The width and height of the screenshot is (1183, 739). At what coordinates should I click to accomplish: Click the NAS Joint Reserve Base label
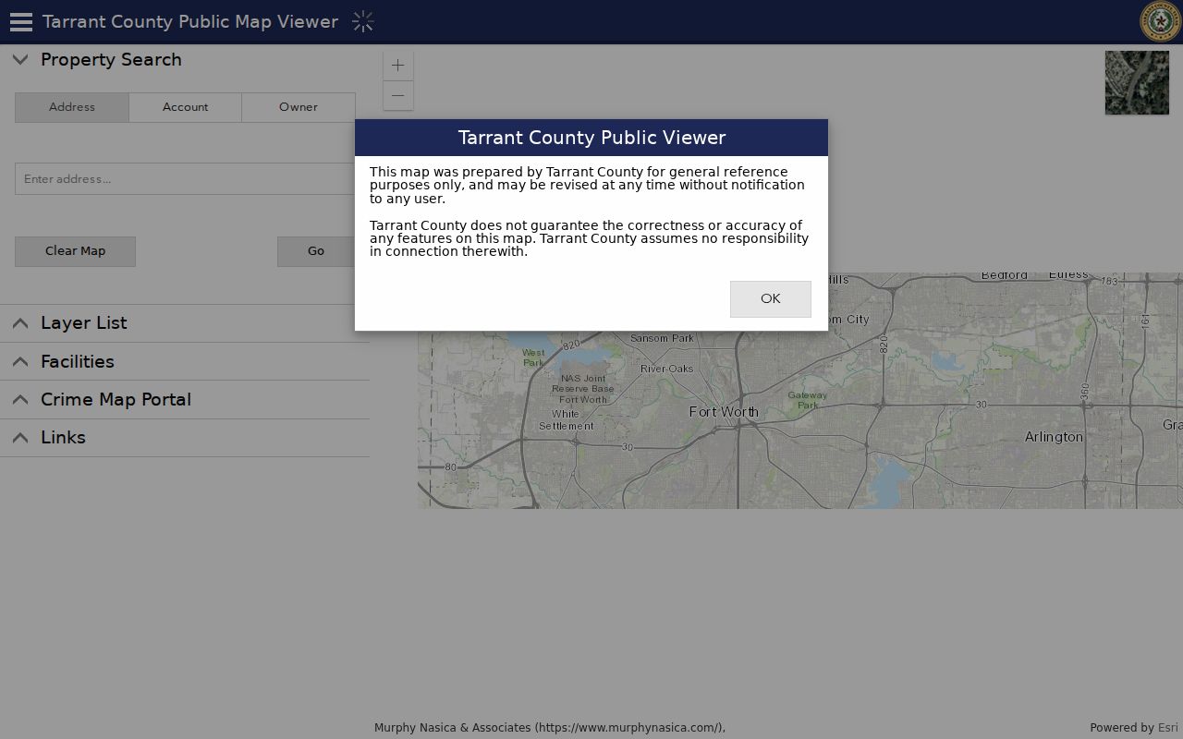[583, 389]
